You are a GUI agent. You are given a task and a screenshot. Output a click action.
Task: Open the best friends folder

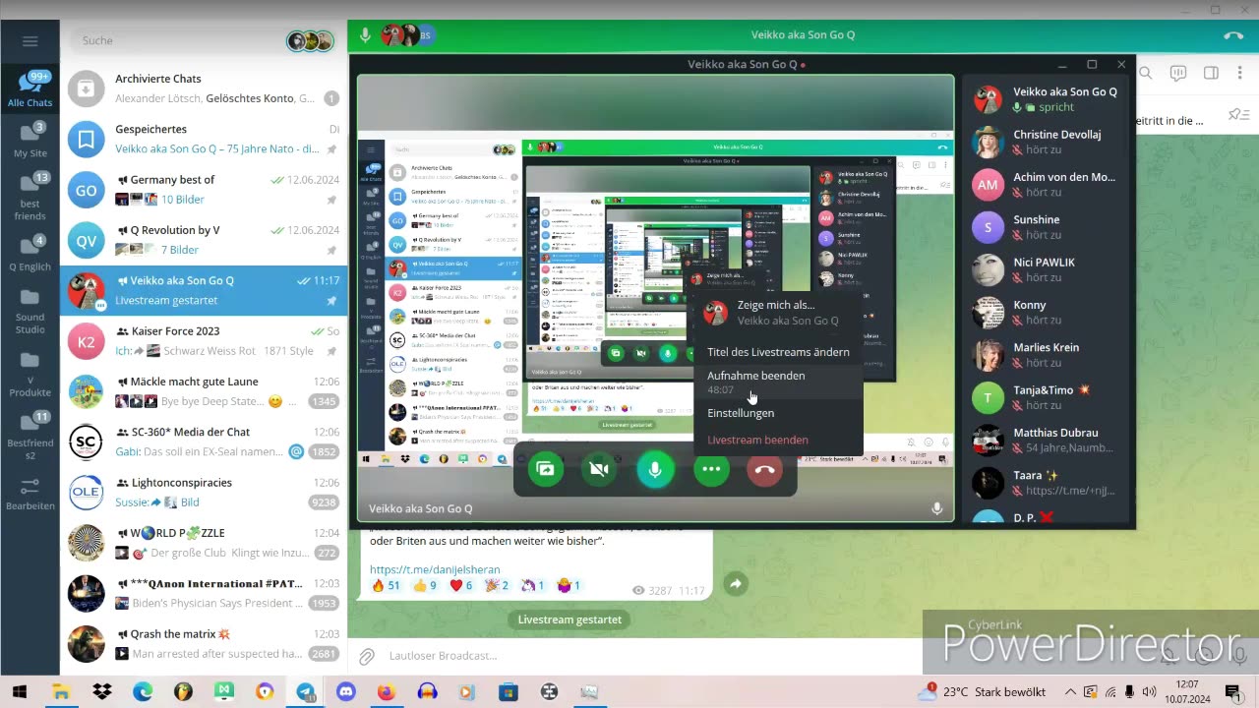[x=30, y=196]
